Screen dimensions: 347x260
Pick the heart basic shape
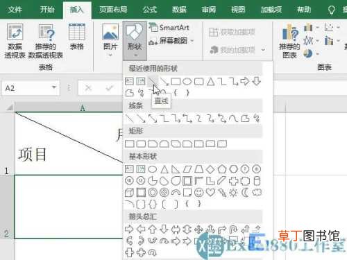[210, 192]
